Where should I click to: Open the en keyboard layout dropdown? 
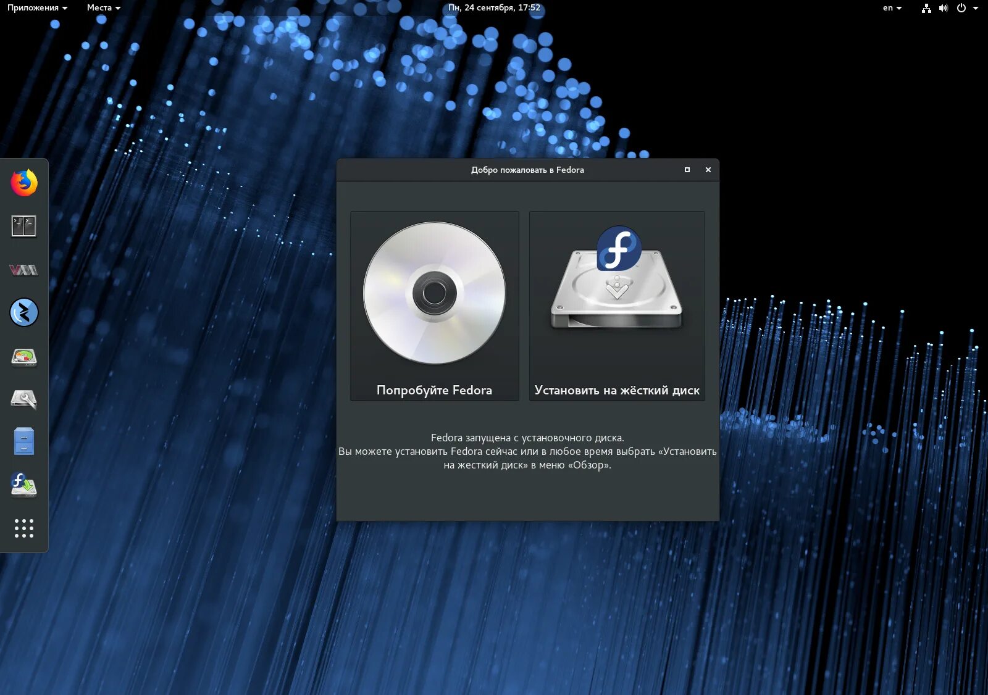(892, 8)
